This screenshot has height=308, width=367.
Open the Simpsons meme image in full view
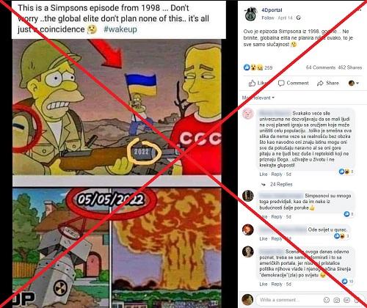pos(117,174)
